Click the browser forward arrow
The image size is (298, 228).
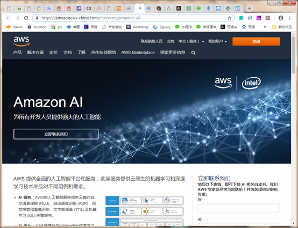click(17, 18)
